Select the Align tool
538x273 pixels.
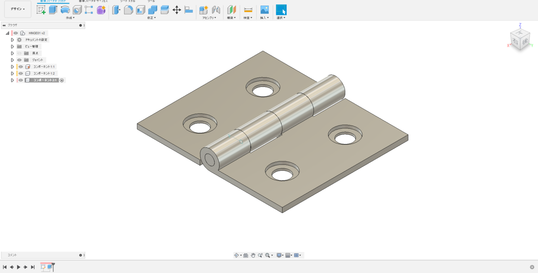click(x=188, y=10)
